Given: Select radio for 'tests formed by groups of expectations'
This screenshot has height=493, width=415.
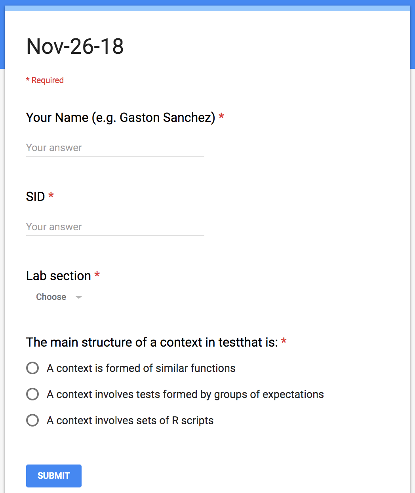Looking at the screenshot, I should [x=32, y=394].
